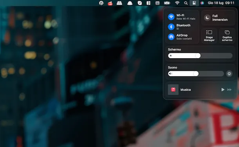This screenshot has height=147, width=239.
Task: Open the window tiling menu bar icon
Action: tap(148, 3)
